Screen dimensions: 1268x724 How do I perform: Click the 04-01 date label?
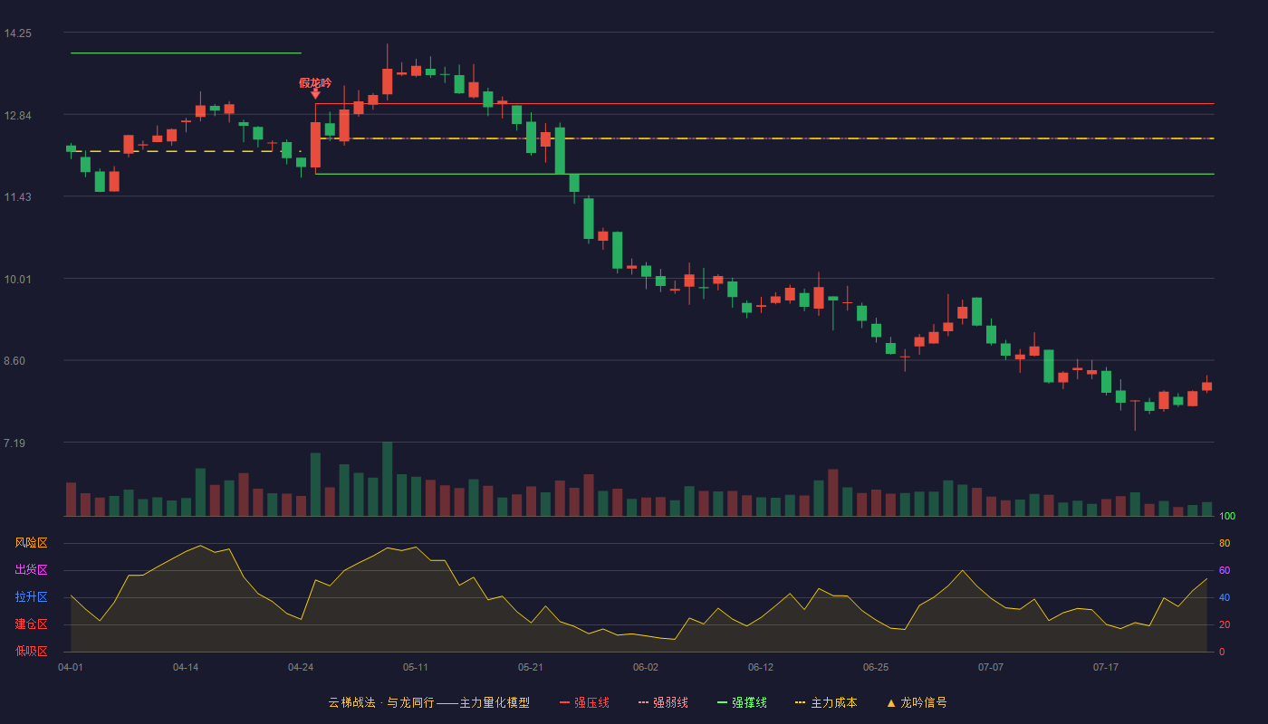click(x=71, y=667)
